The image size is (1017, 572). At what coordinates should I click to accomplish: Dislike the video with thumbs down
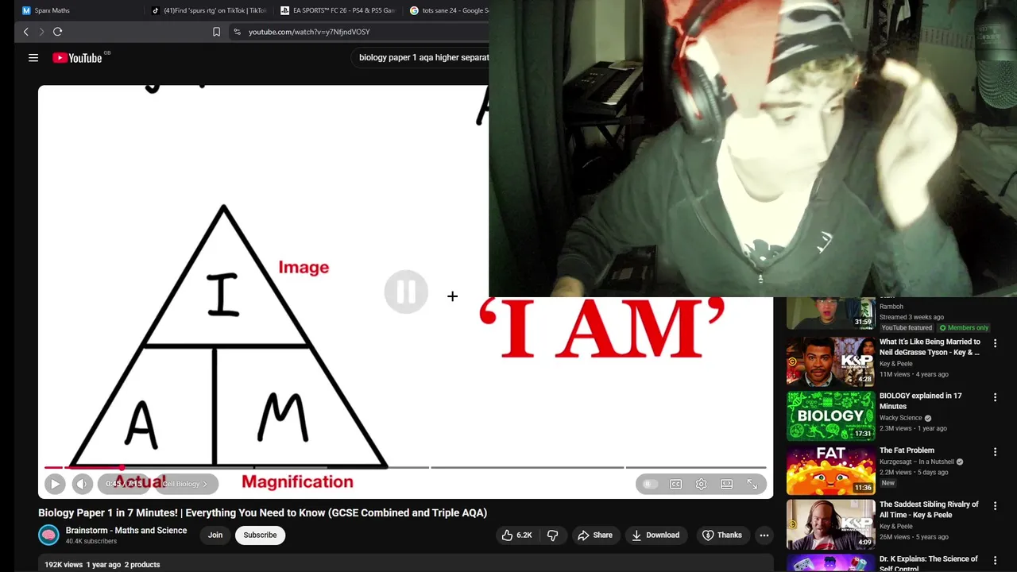click(553, 535)
